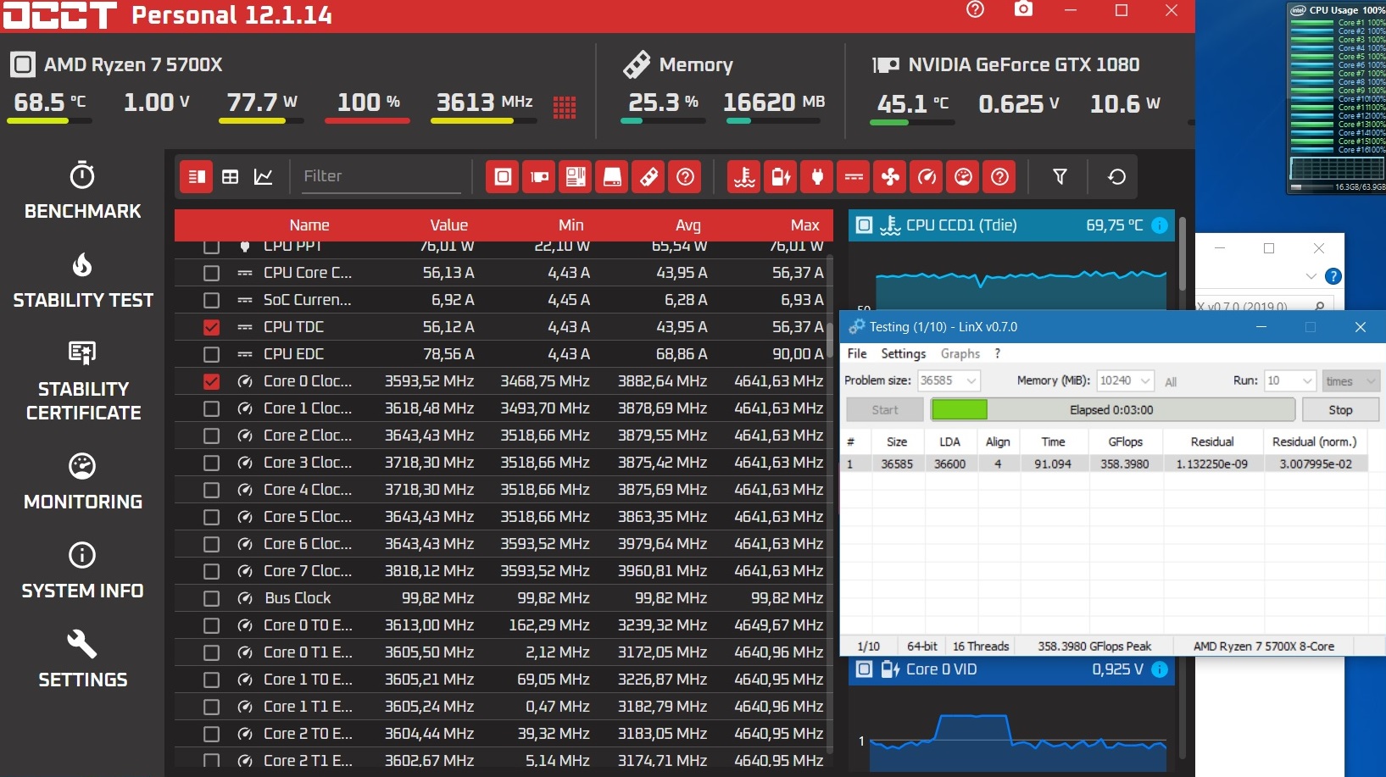This screenshot has height=777, width=1386.
Task: Click the All memory link in LinX
Action: [1171, 382]
